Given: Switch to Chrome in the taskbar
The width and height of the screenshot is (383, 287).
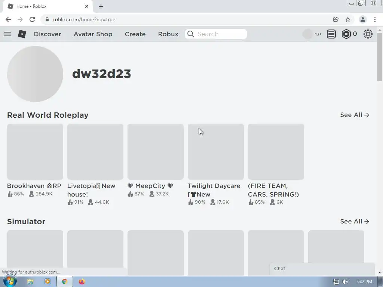Looking at the screenshot, I should 65,282.
